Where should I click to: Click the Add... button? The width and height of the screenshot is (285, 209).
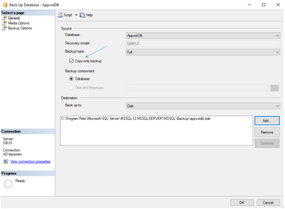(267, 121)
